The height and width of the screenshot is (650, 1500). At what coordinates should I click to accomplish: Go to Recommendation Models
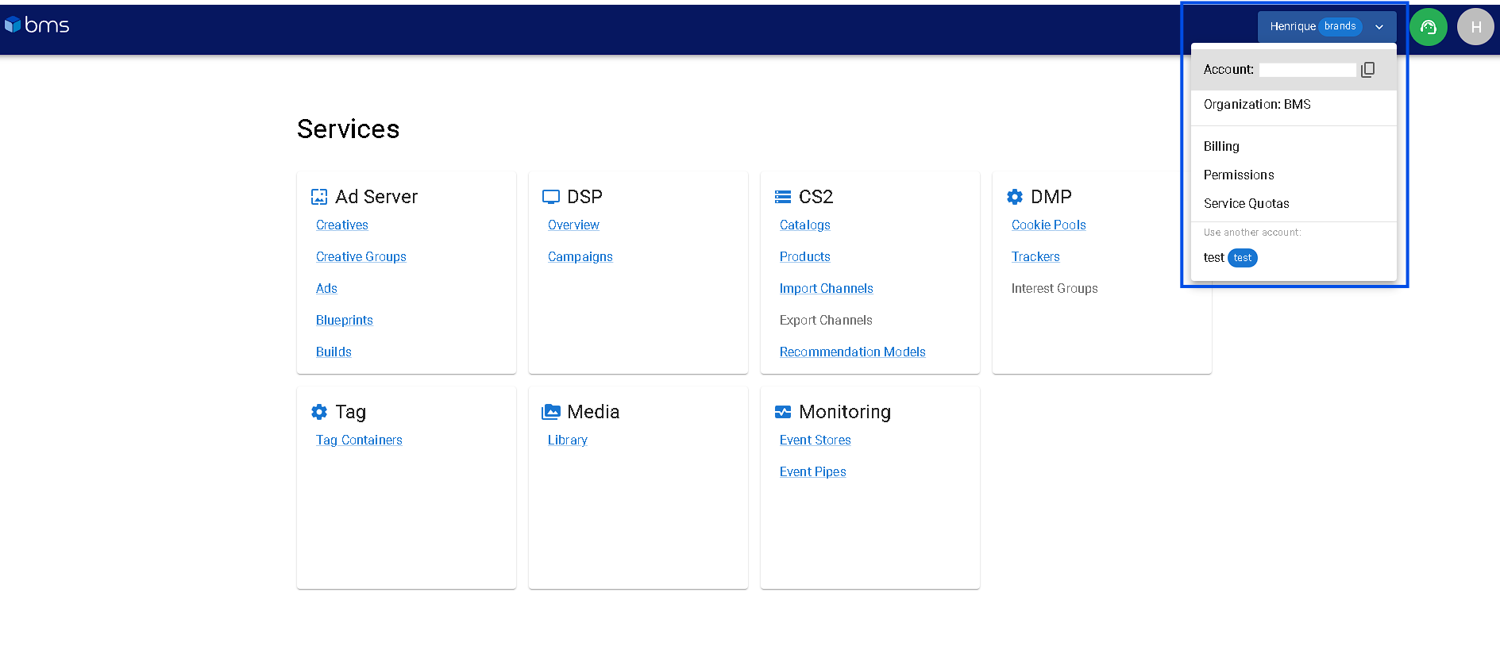click(x=852, y=352)
